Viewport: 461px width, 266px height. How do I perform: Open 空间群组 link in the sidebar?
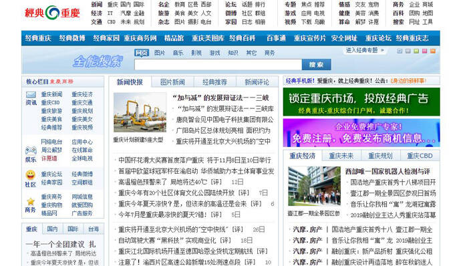(x=82, y=182)
